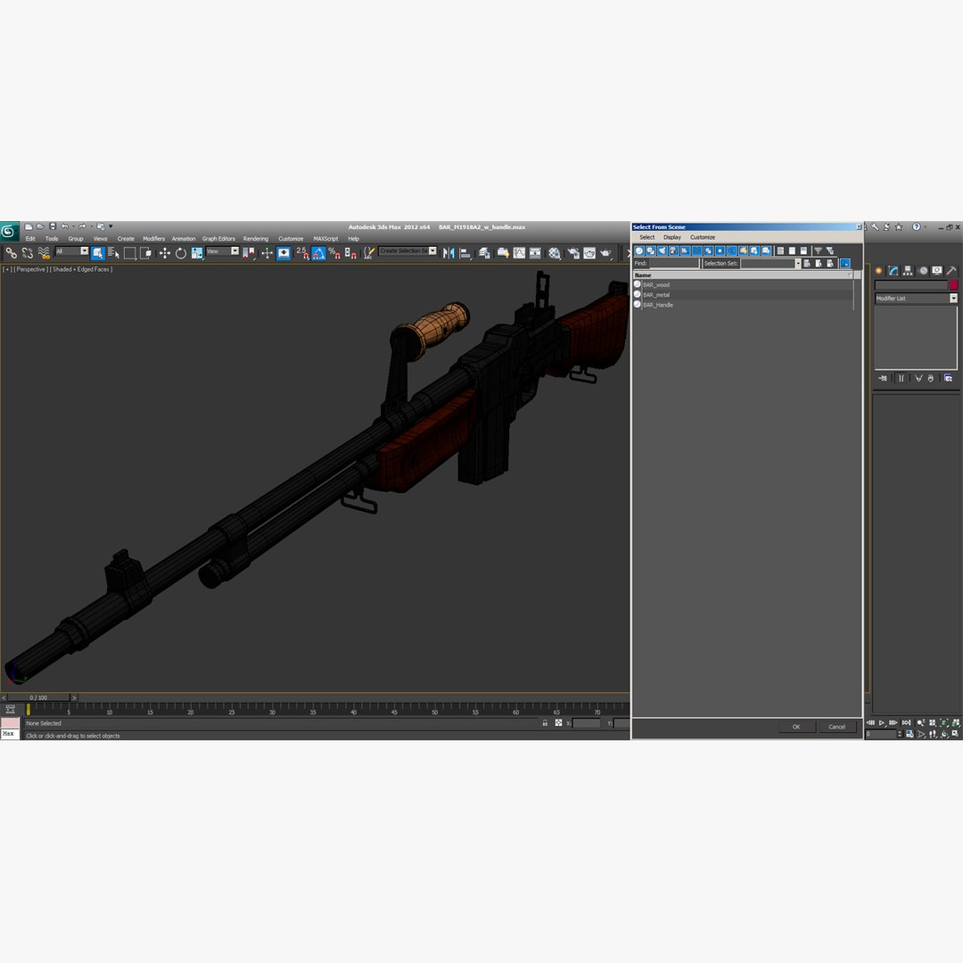Screen dimensions: 963x963
Task: Click the Align tool icon
Action: click(x=465, y=252)
